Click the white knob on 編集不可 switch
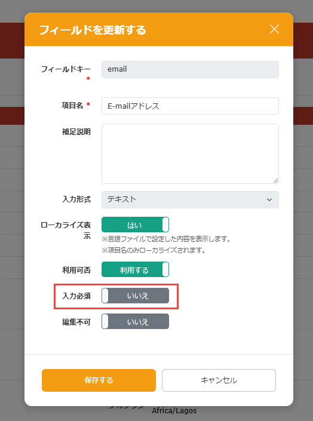Viewport: 313px width, 421px height. point(105,321)
